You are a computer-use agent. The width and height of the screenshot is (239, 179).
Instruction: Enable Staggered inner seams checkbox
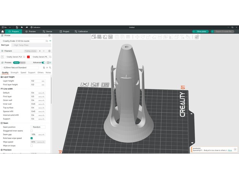pos(32,131)
